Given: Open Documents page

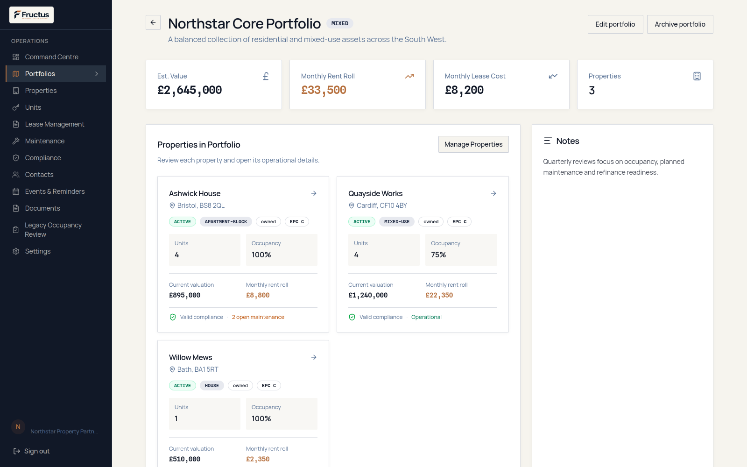Looking at the screenshot, I should (56, 208).
